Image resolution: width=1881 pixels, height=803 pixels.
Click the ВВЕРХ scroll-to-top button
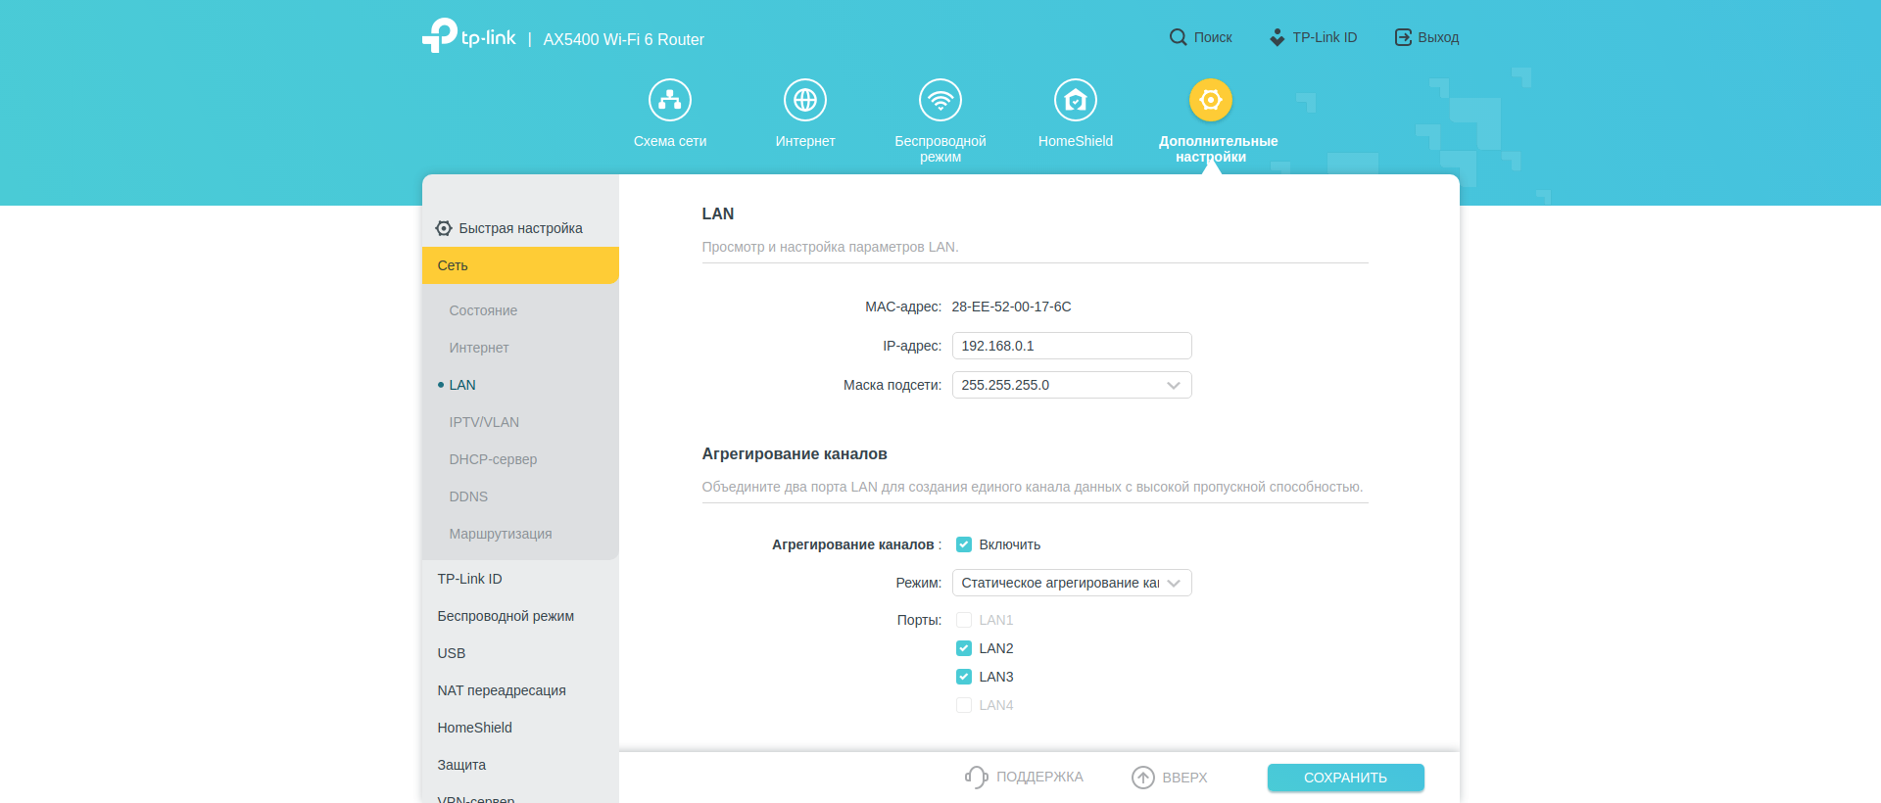pos(1170,778)
